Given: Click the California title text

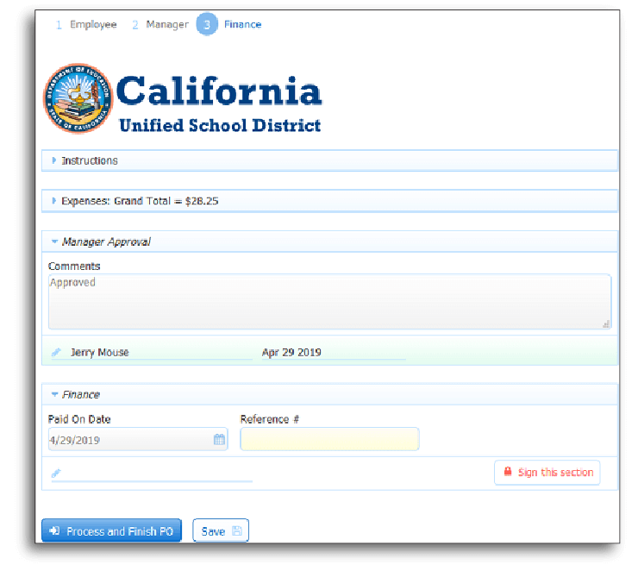Looking at the screenshot, I should point(219,91).
